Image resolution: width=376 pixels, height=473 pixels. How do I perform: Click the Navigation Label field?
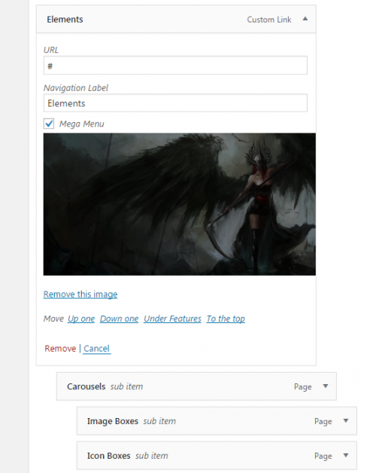click(x=175, y=103)
